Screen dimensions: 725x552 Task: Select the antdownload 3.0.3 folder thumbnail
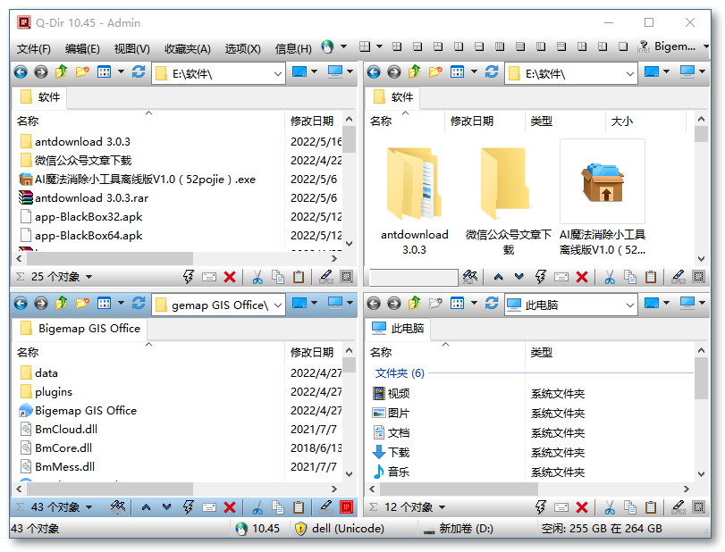[414, 198]
